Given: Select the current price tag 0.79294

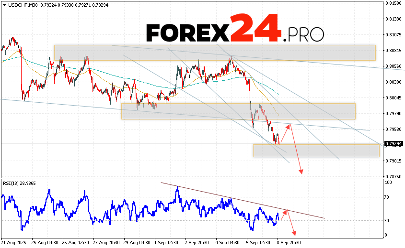Looking at the screenshot, I should point(394,144).
